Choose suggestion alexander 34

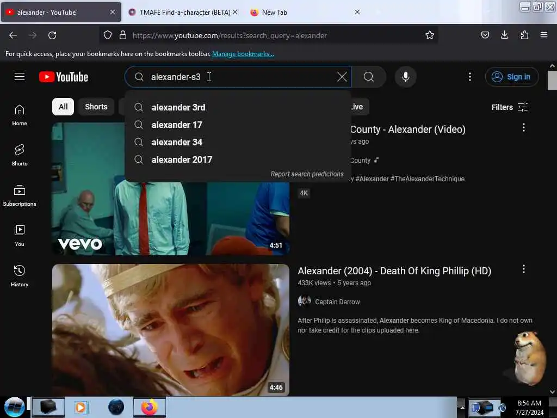(x=238, y=142)
